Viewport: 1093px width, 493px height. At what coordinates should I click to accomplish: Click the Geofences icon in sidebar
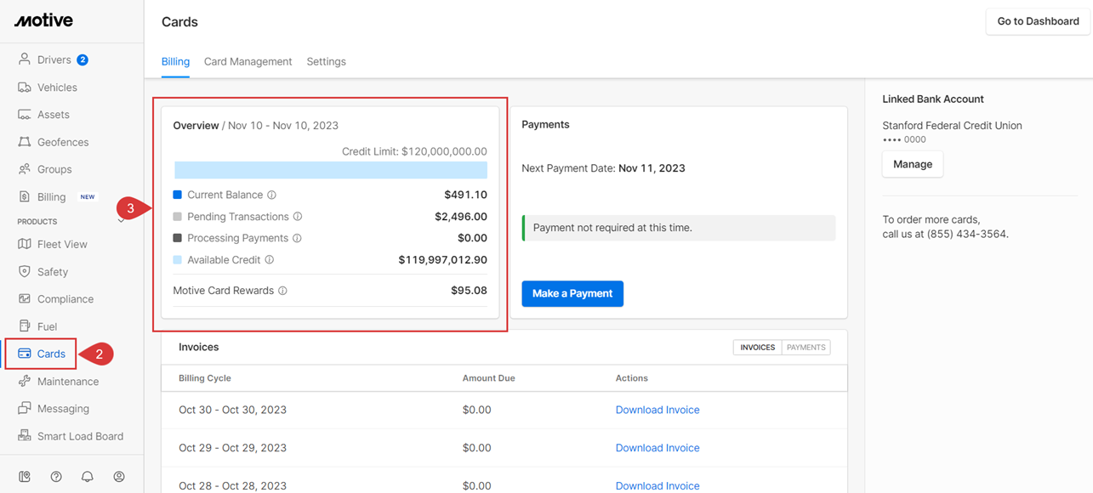pyautogui.click(x=25, y=142)
